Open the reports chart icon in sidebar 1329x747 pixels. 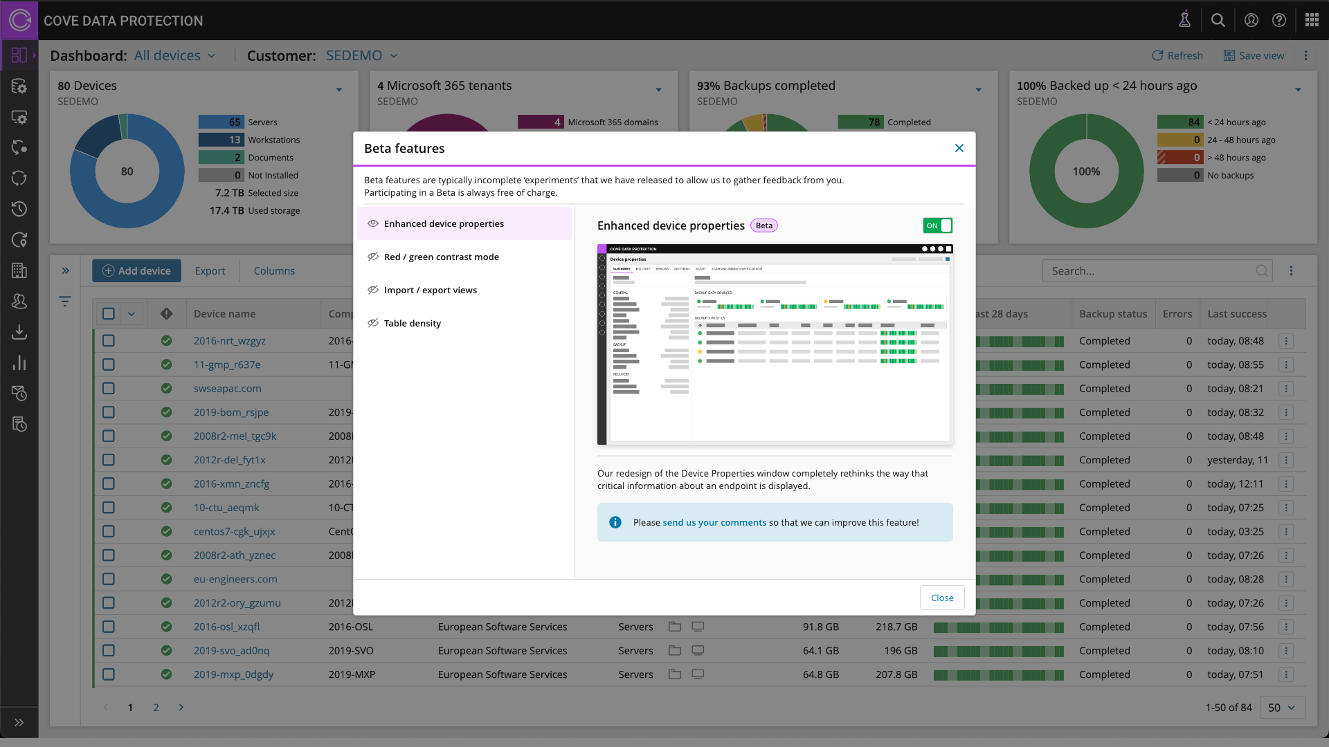click(x=19, y=363)
